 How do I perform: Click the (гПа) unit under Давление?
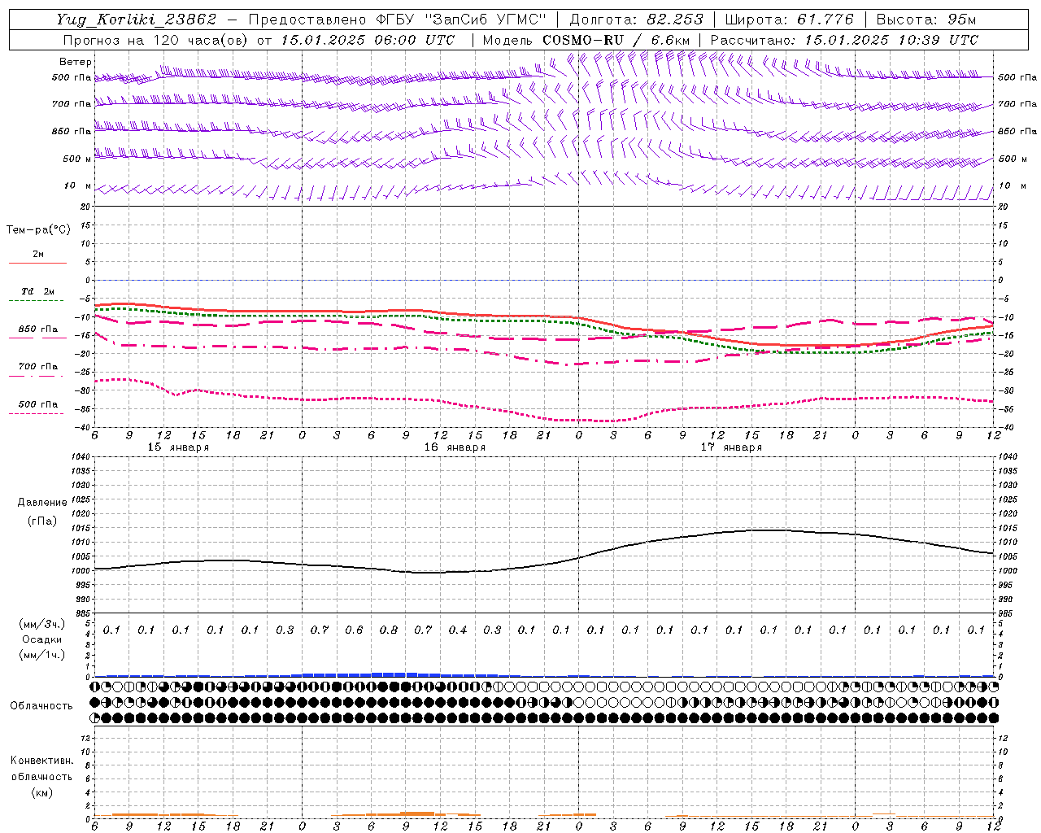click(42, 521)
